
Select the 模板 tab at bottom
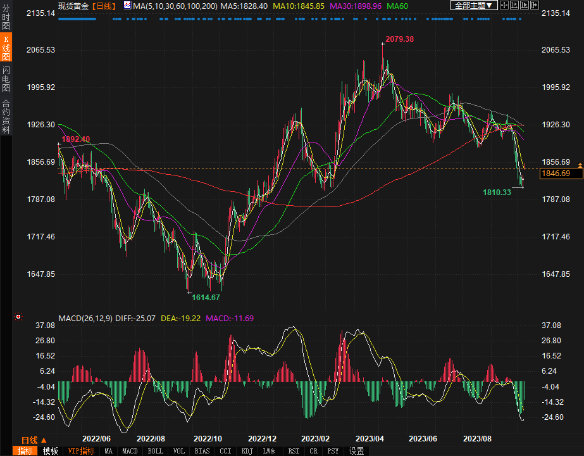pyautogui.click(x=51, y=451)
